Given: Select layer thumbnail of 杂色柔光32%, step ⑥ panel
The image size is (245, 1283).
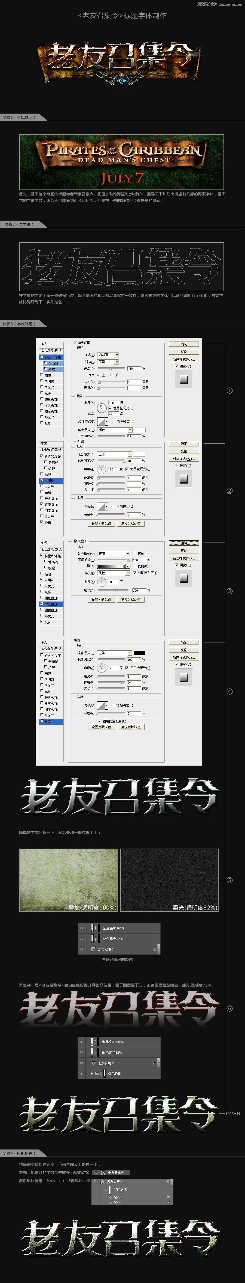Looking at the screenshot, I should click(92, 1052).
